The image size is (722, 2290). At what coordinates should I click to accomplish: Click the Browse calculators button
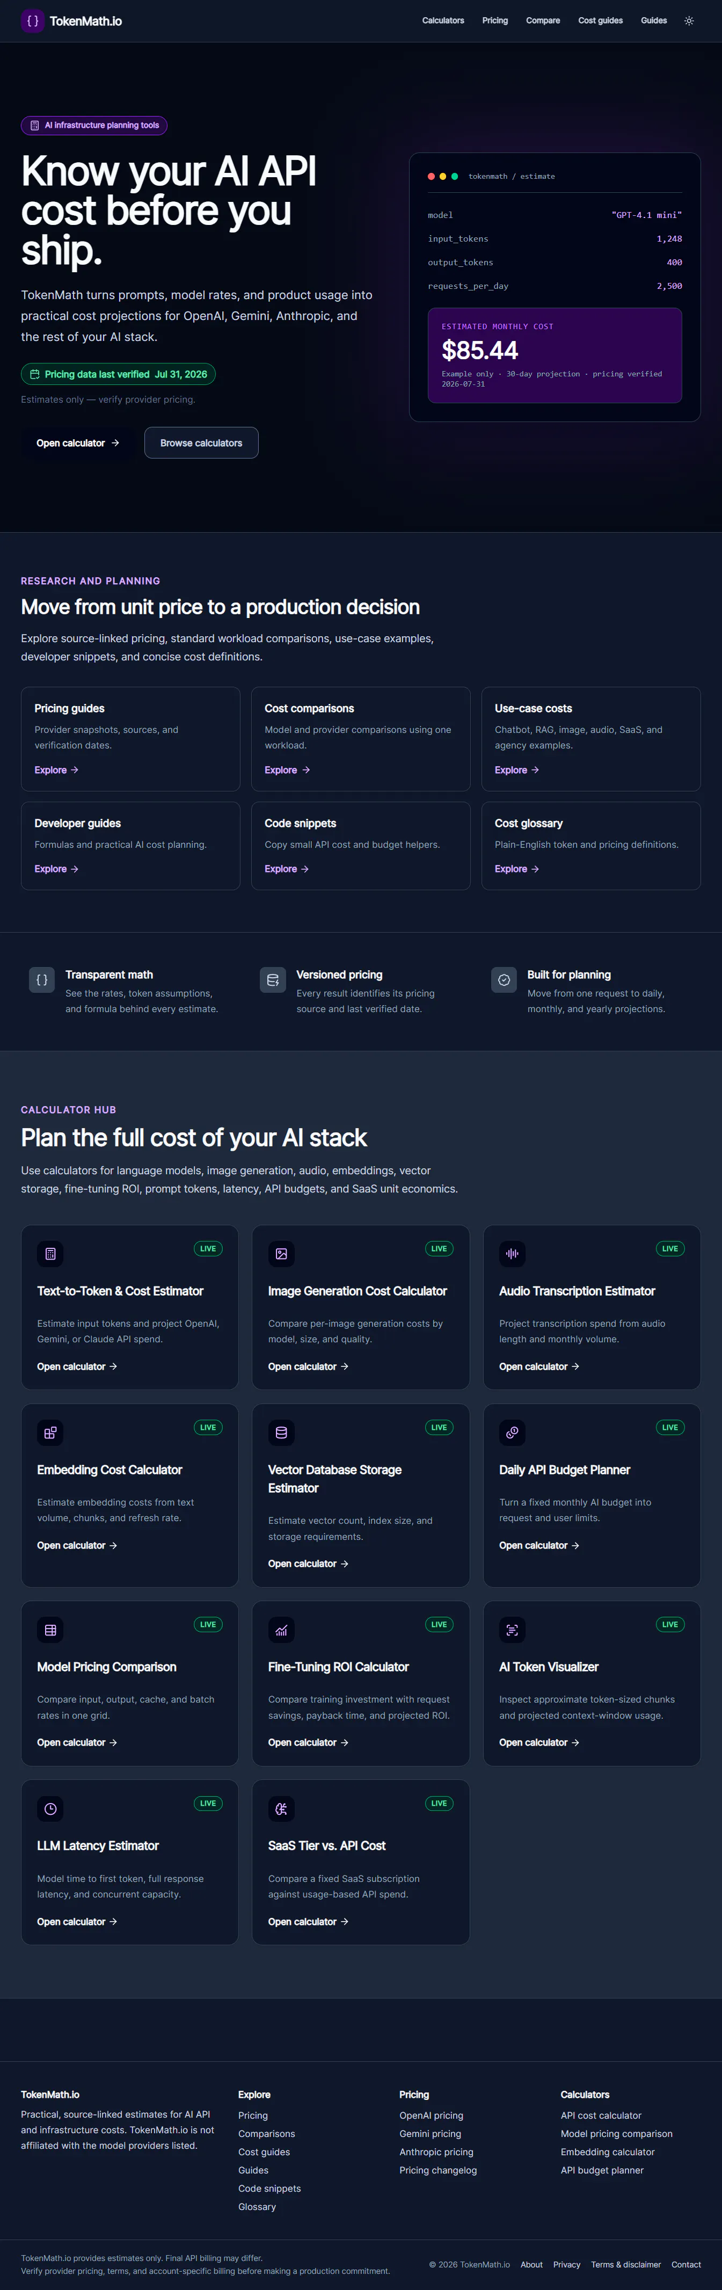pyautogui.click(x=201, y=443)
